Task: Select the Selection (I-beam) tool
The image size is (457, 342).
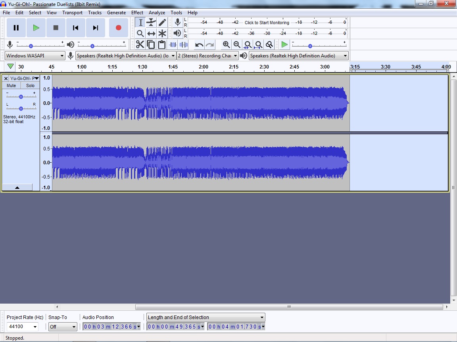Action: click(140, 23)
